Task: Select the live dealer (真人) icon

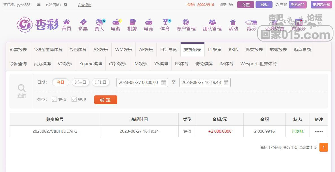Action: point(99,22)
